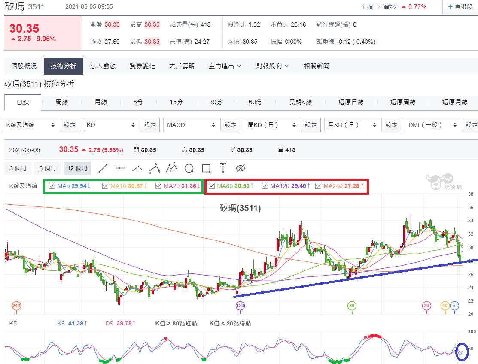Select the 3 個月 range button
Screen dimensions: 478x364
click(18, 168)
